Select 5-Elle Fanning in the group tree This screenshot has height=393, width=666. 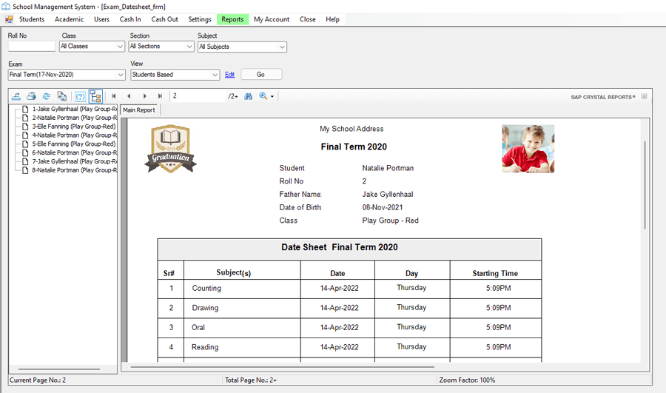74,144
